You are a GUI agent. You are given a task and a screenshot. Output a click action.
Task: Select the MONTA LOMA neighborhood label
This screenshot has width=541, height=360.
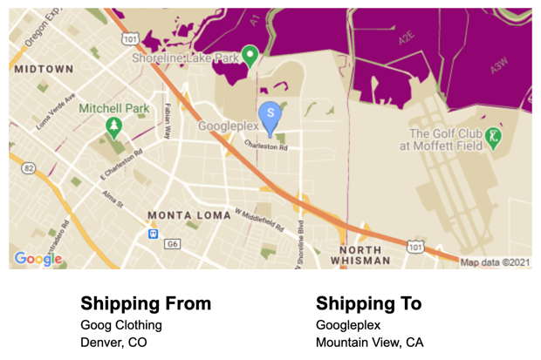point(188,214)
